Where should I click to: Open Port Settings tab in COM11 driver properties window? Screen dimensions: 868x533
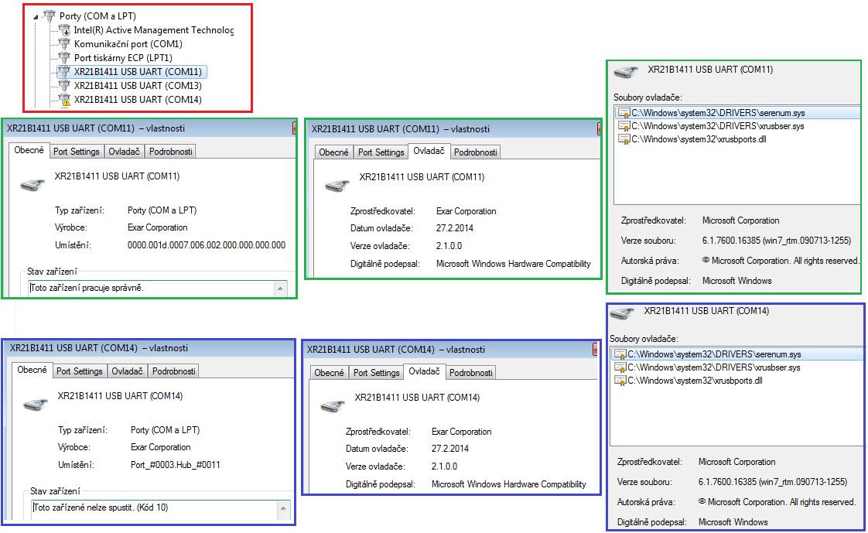point(381,152)
